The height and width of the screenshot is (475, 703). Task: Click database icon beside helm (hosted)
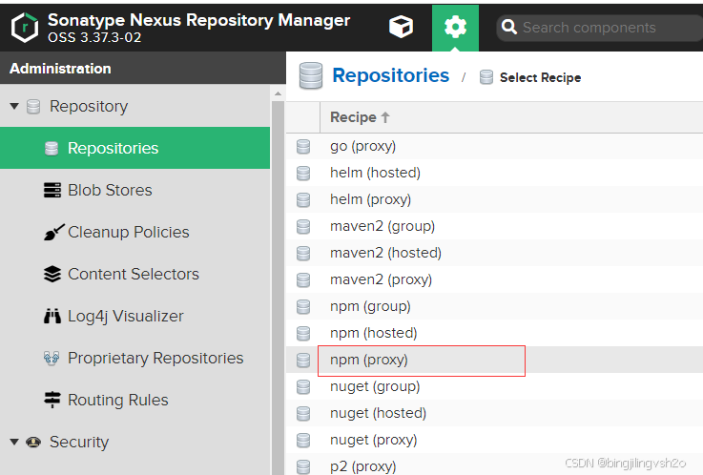303,173
